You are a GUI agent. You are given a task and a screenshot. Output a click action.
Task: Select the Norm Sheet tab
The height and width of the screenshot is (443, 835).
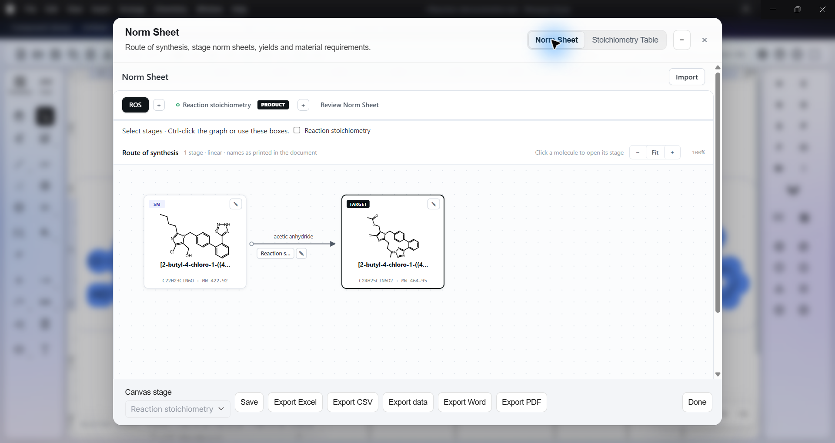click(557, 40)
